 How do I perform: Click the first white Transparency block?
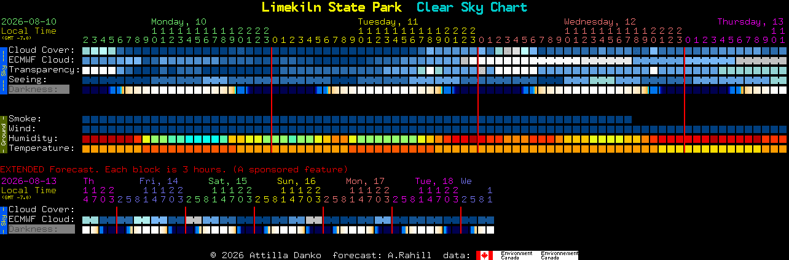[x=86, y=71]
